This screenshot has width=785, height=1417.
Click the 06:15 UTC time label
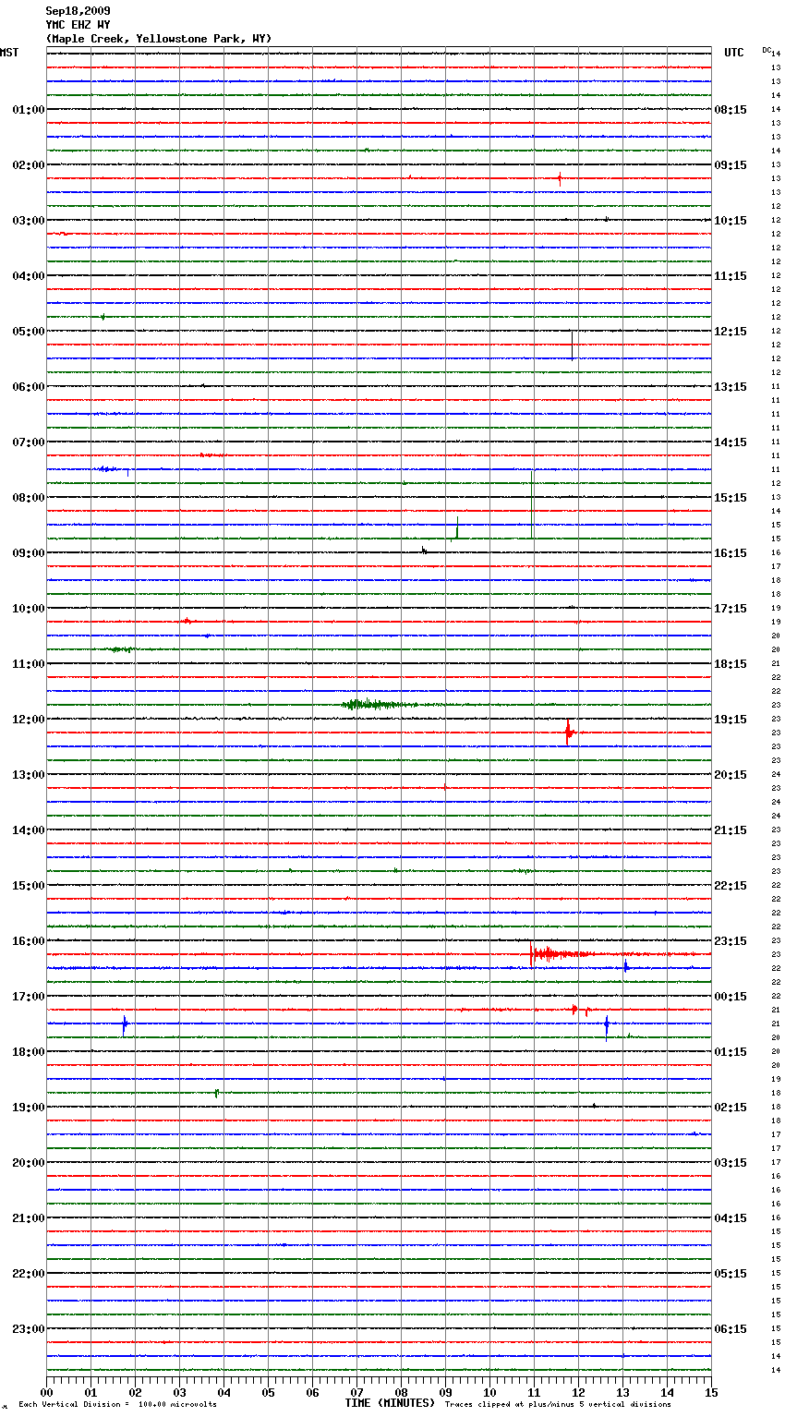coord(731,1329)
